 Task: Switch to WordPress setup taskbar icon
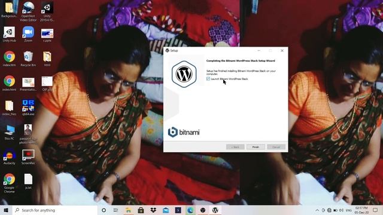(215, 210)
